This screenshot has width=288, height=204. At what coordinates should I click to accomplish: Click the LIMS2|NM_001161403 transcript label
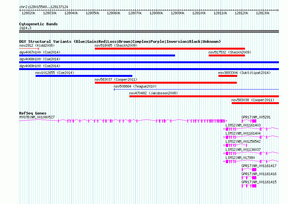point(243,125)
